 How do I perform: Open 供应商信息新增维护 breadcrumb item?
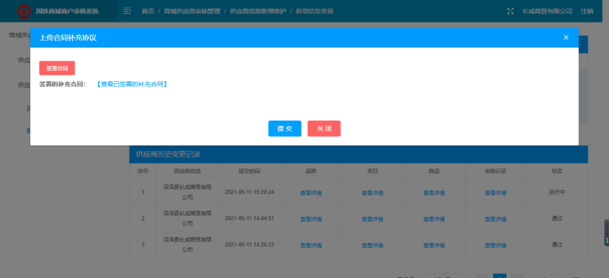pos(258,11)
